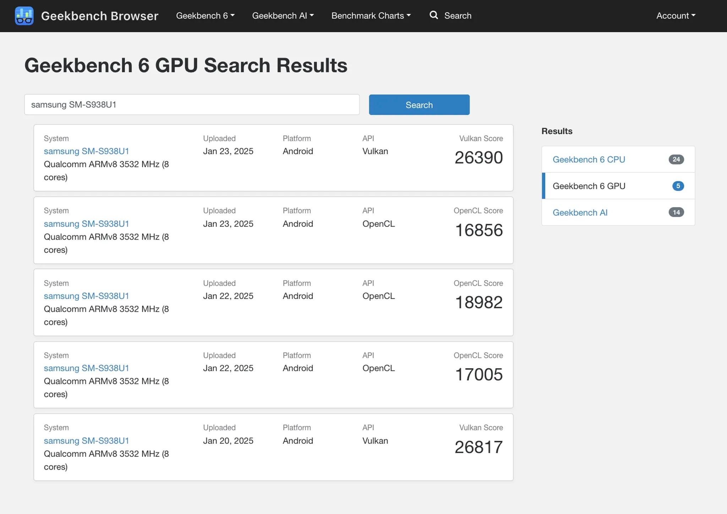This screenshot has width=727, height=514.
Task: Open the Vulkan 26390 result system link
Action: coord(86,151)
